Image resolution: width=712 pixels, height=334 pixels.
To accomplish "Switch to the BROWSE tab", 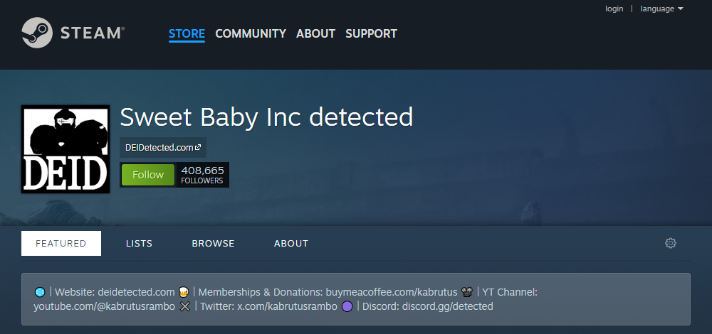I will point(213,243).
